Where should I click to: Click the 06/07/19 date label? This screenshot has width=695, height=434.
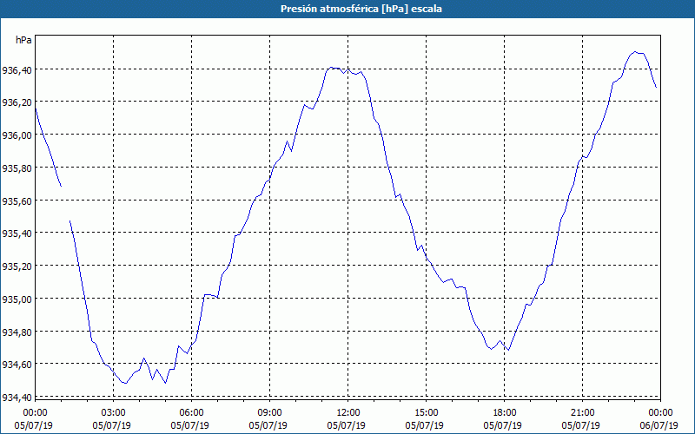point(659,425)
